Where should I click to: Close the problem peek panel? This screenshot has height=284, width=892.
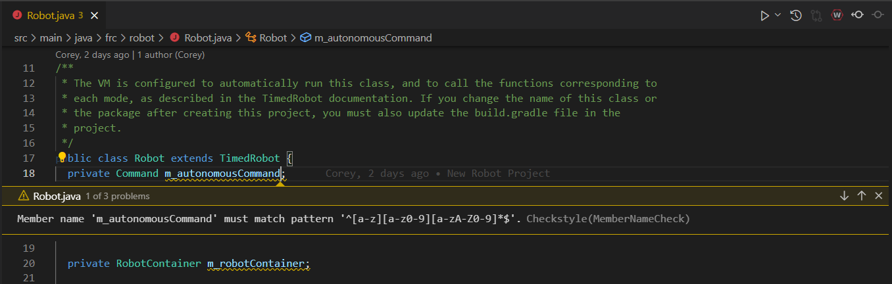878,196
